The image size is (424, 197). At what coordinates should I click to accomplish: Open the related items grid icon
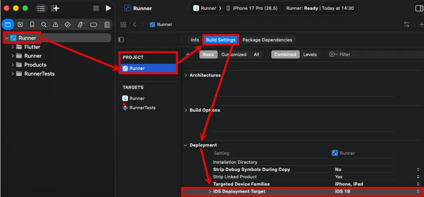tap(123, 25)
